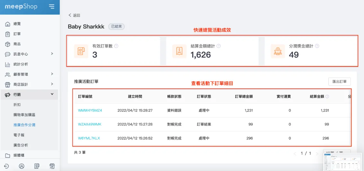Open the storefront icon in bottom bar

52,166
